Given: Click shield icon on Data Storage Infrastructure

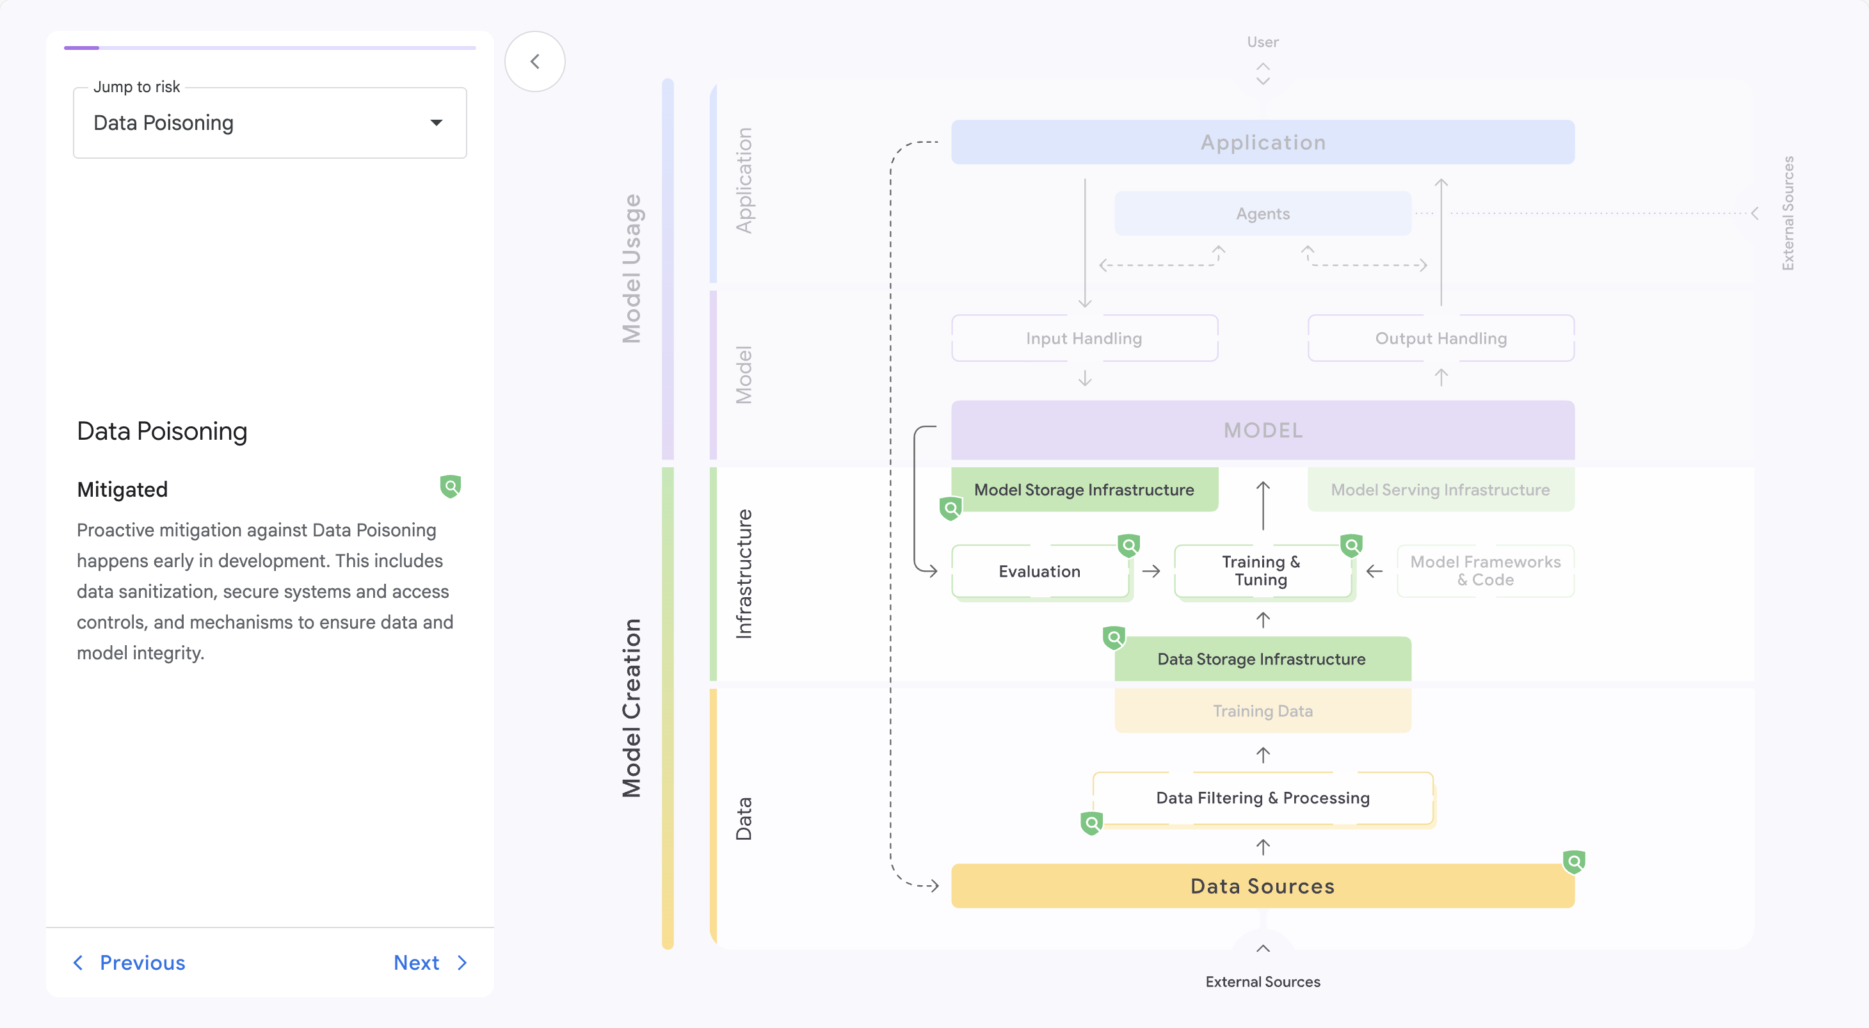Looking at the screenshot, I should 1114,638.
